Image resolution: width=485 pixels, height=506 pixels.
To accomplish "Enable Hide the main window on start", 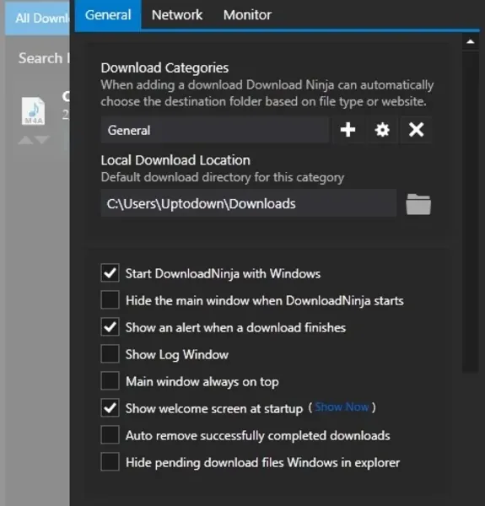I will [x=110, y=299].
